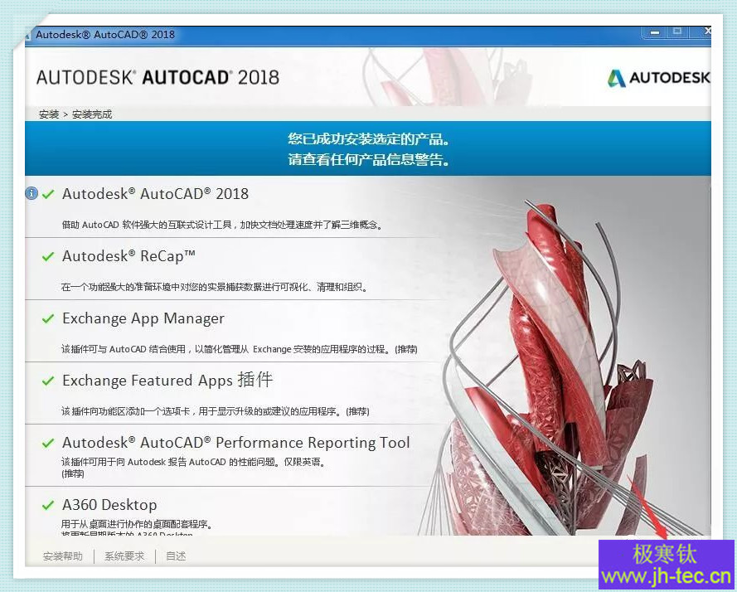
Task: Click the green checkmark next to Autodesk AutoCAD 2018
Action: pyautogui.click(x=48, y=194)
